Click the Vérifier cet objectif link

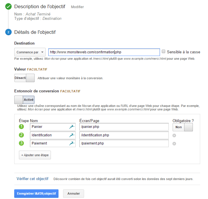33,179
